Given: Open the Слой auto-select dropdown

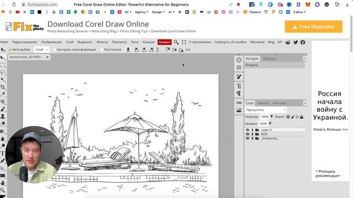Looking at the screenshot, I should (x=42, y=50).
